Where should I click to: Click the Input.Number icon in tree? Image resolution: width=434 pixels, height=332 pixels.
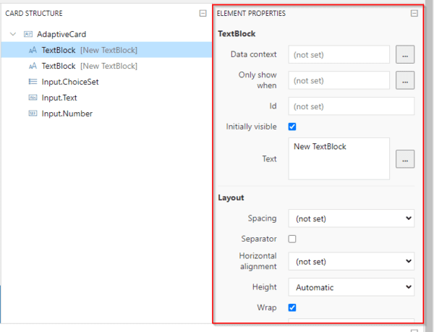33,114
